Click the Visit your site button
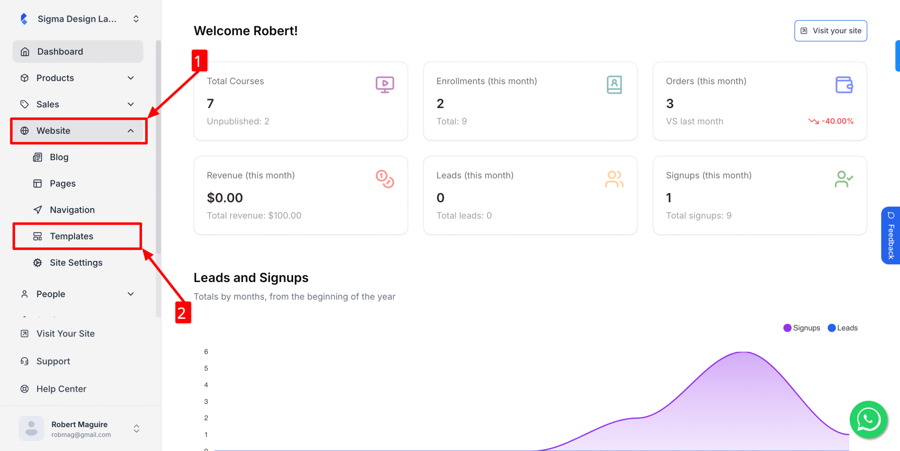This screenshot has height=451, width=900. (831, 31)
